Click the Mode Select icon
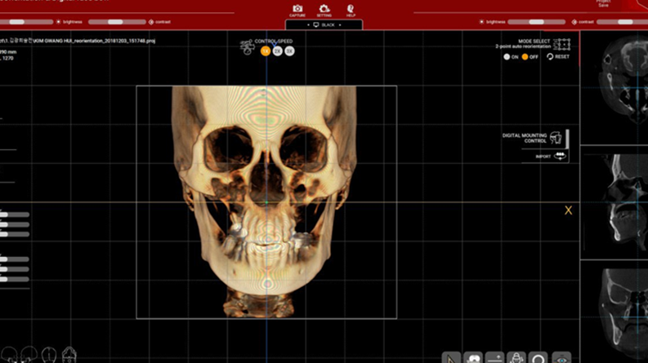The width and height of the screenshot is (648, 363). (561, 45)
